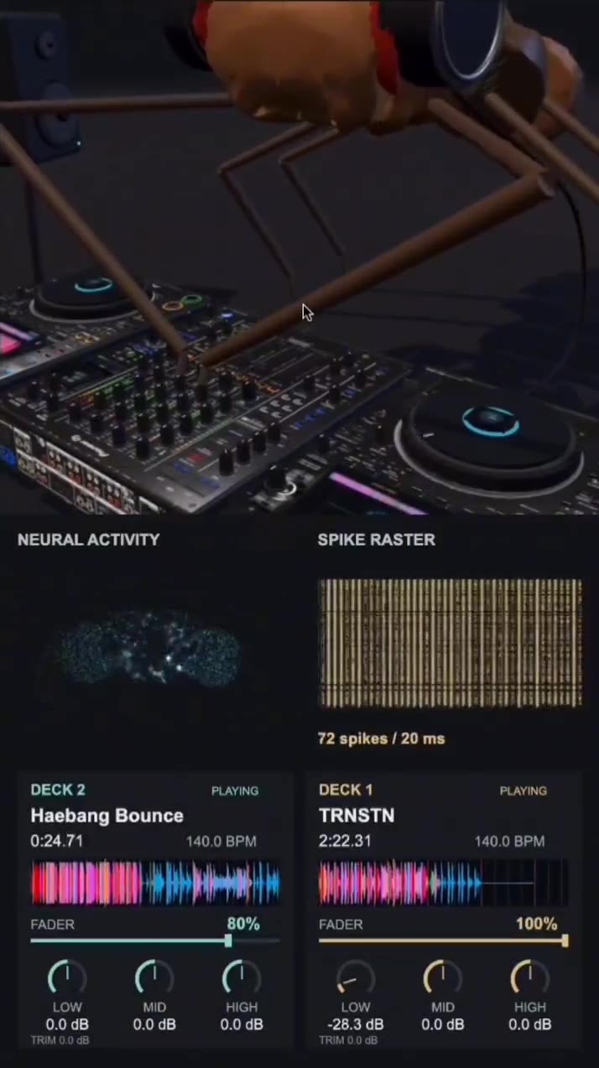
Task: Click the Deck 1 LOW -28.3 dB value
Action: [356, 1024]
